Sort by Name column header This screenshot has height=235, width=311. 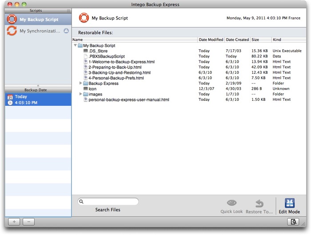pos(135,40)
